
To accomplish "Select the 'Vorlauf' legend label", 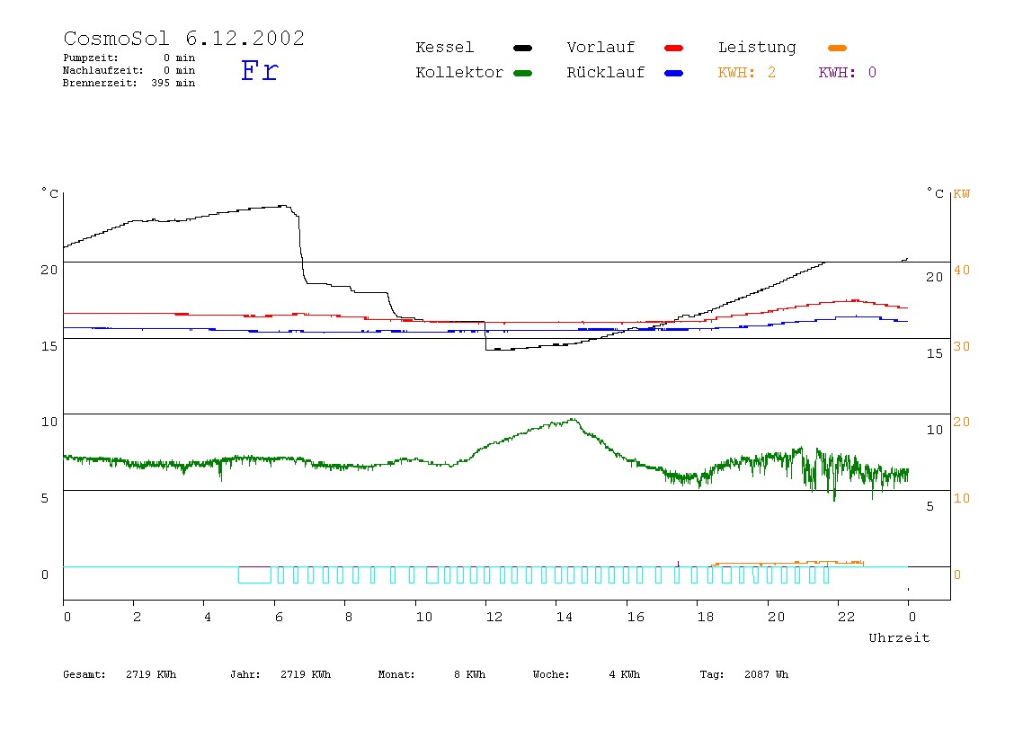I will coord(601,48).
